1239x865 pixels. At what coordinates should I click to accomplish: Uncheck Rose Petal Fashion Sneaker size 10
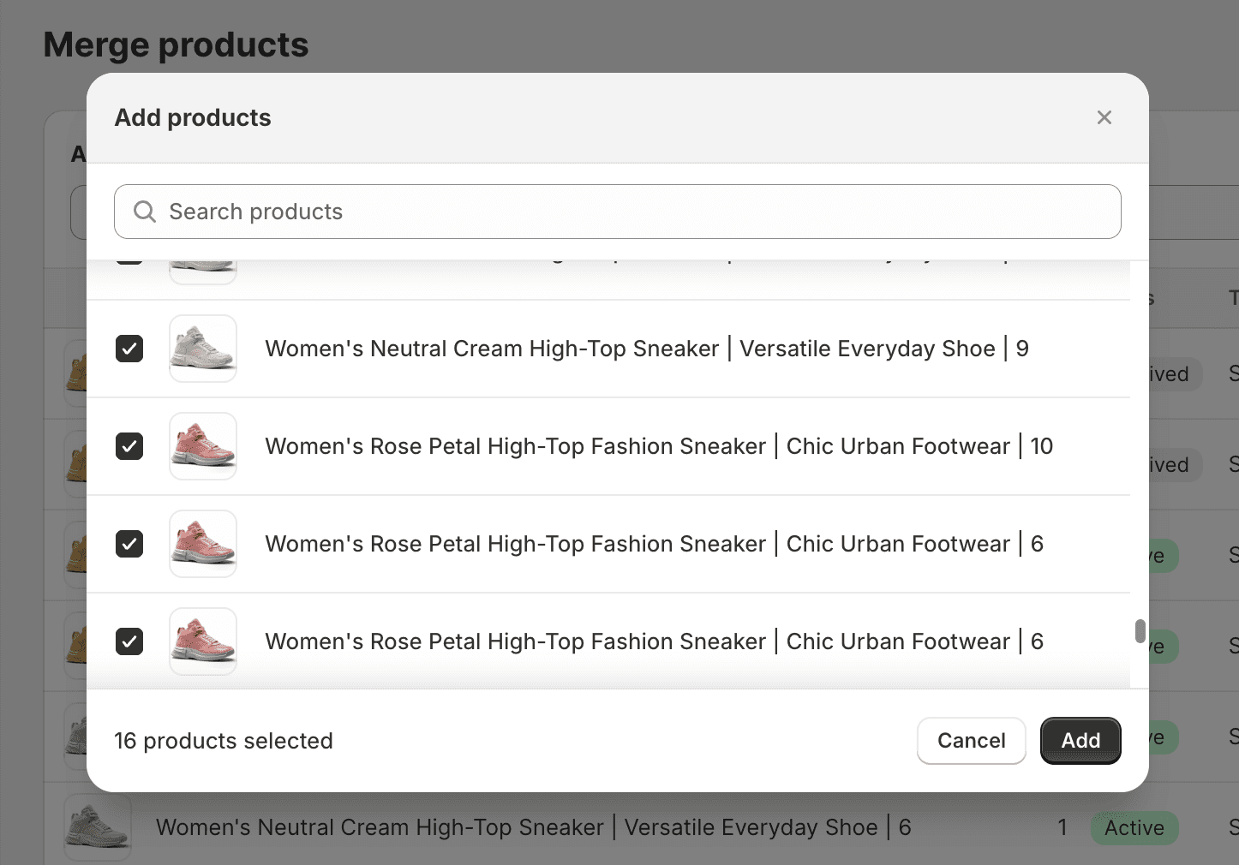coord(129,446)
